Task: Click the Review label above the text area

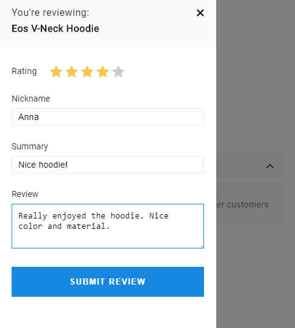Action: (25, 194)
